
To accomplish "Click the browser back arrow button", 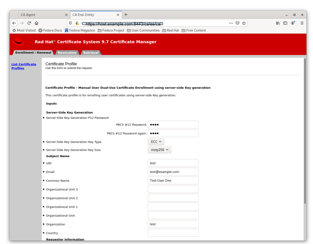I will tap(14, 23).
